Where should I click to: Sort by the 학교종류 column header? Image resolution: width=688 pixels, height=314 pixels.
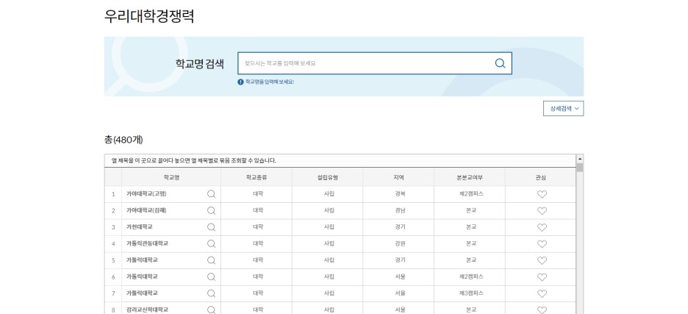click(x=257, y=177)
